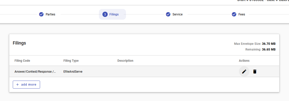This screenshot has height=101, width=289.
Task: Click the checkmark icon beside Parties
Action: [x=41, y=14]
